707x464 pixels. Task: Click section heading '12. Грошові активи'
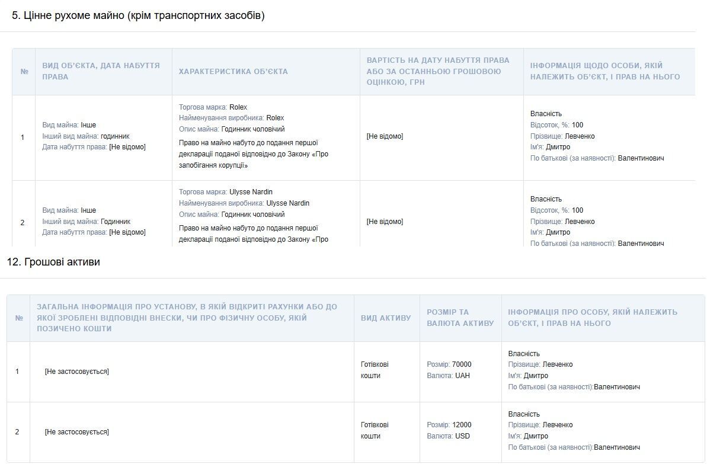tap(53, 262)
